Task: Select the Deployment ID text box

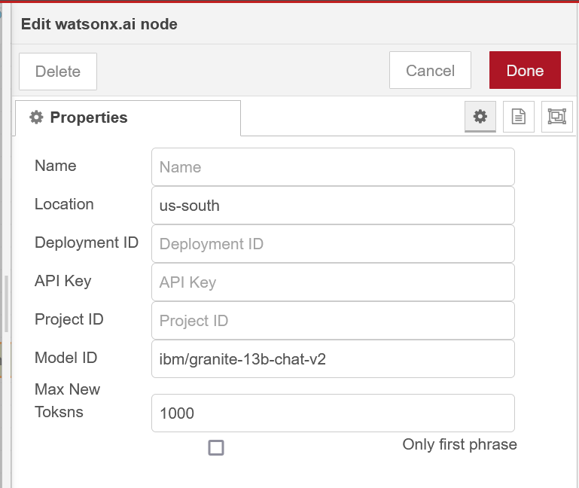Action: 333,244
